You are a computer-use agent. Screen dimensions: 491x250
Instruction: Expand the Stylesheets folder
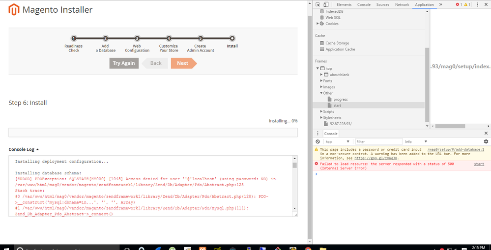click(321, 118)
